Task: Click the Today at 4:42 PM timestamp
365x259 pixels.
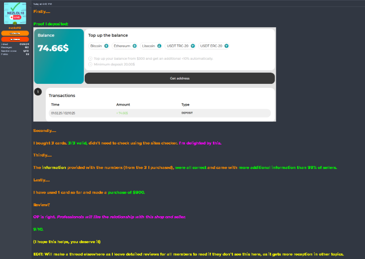Action: pyautogui.click(x=43, y=3)
